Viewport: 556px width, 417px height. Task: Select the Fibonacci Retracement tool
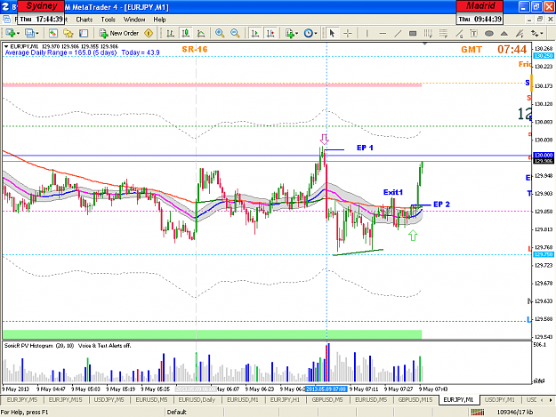click(443, 33)
